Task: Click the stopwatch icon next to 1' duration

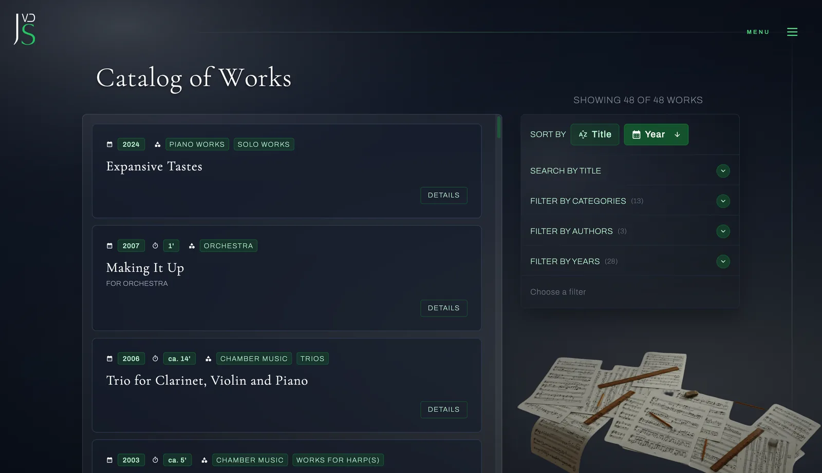Action: tap(155, 246)
